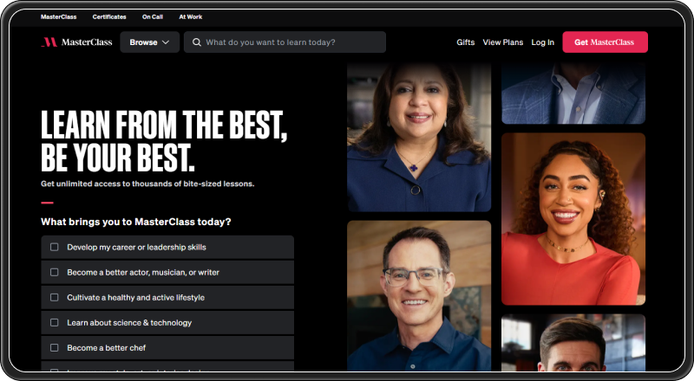Click the Log In link
The height and width of the screenshot is (381, 694).
542,42
